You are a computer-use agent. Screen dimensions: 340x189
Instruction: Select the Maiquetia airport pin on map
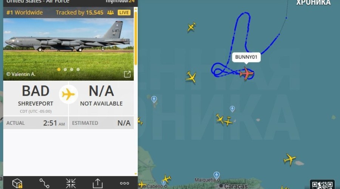click(216, 175)
